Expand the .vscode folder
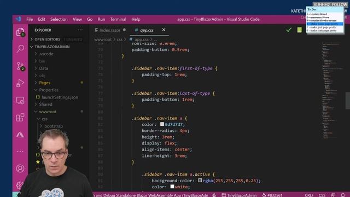350x197 pixels. [46, 54]
